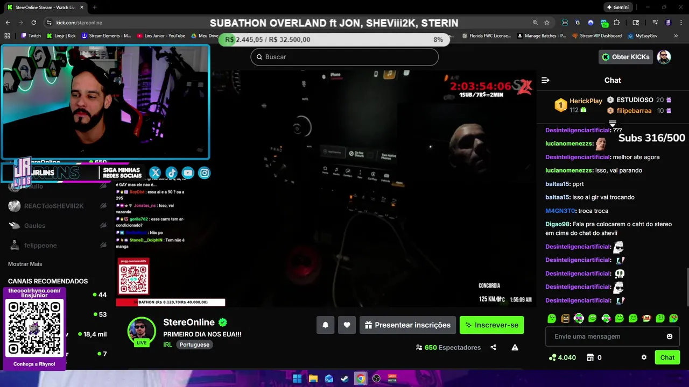Click Envie uma mensagem input
The width and height of the screenshot is (689, 387).
pyautogui.click(x=613, y=336)
